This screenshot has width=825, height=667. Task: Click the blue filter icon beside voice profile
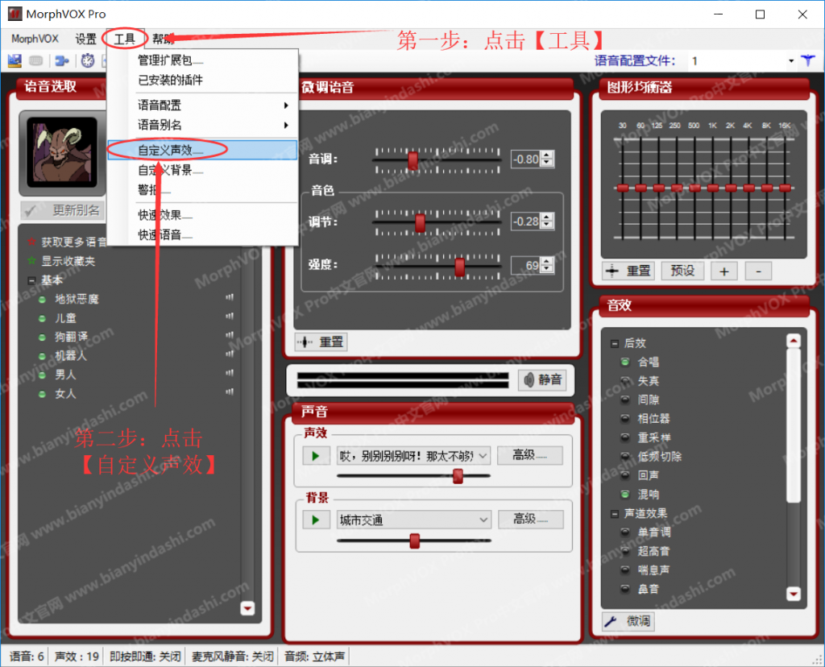click(808, 61)
